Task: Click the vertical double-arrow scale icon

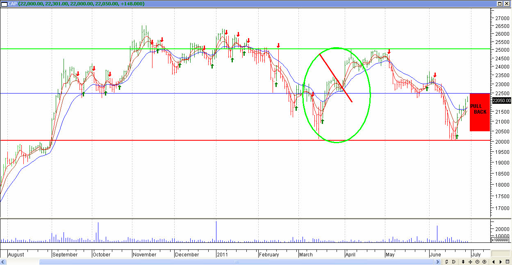Action: pos(463,262)
